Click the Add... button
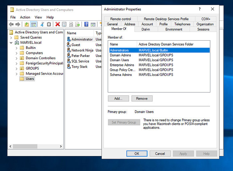The height and width of the screenshot is (171, 233). [118, 98]
